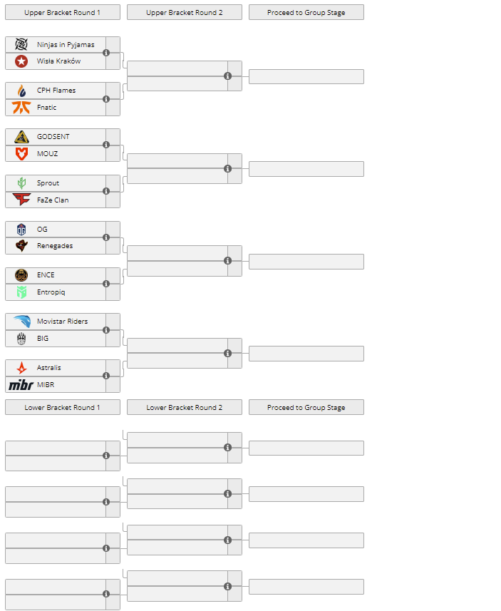Click the MOUZ red heart logo

(x=21, y=153)
